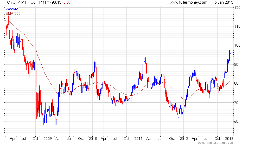Click the Apr label right after 2010
The width and height of the screenshot is (255, 145).
(x=104, y=139)
